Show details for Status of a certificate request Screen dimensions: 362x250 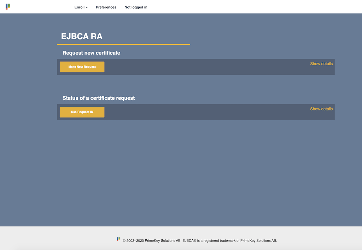321,109
